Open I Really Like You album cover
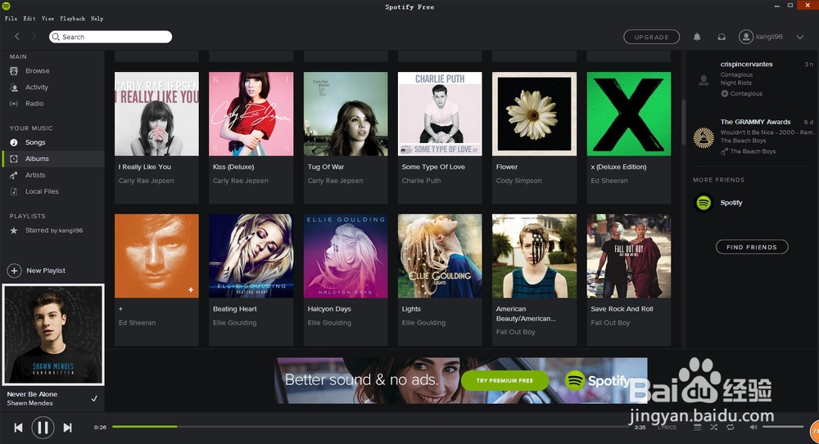The width and height of the screenshot is (819, 444). [156, 114]
